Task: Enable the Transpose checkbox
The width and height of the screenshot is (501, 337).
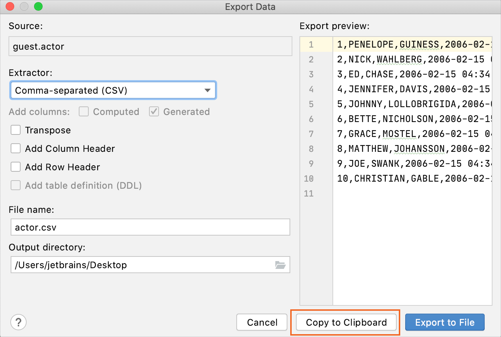Action: [16, 130]
